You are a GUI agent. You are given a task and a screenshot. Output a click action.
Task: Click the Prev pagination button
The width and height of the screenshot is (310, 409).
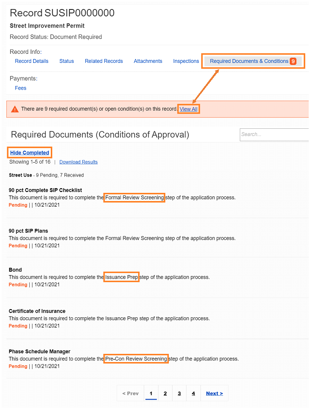coord(130,393)
